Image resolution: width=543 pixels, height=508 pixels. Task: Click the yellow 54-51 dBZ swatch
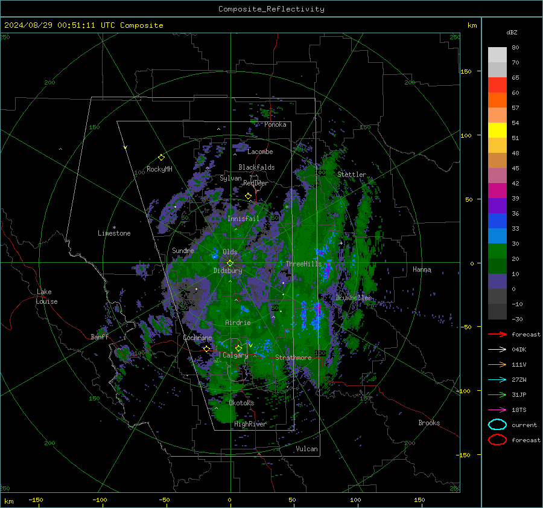point(497,130)
